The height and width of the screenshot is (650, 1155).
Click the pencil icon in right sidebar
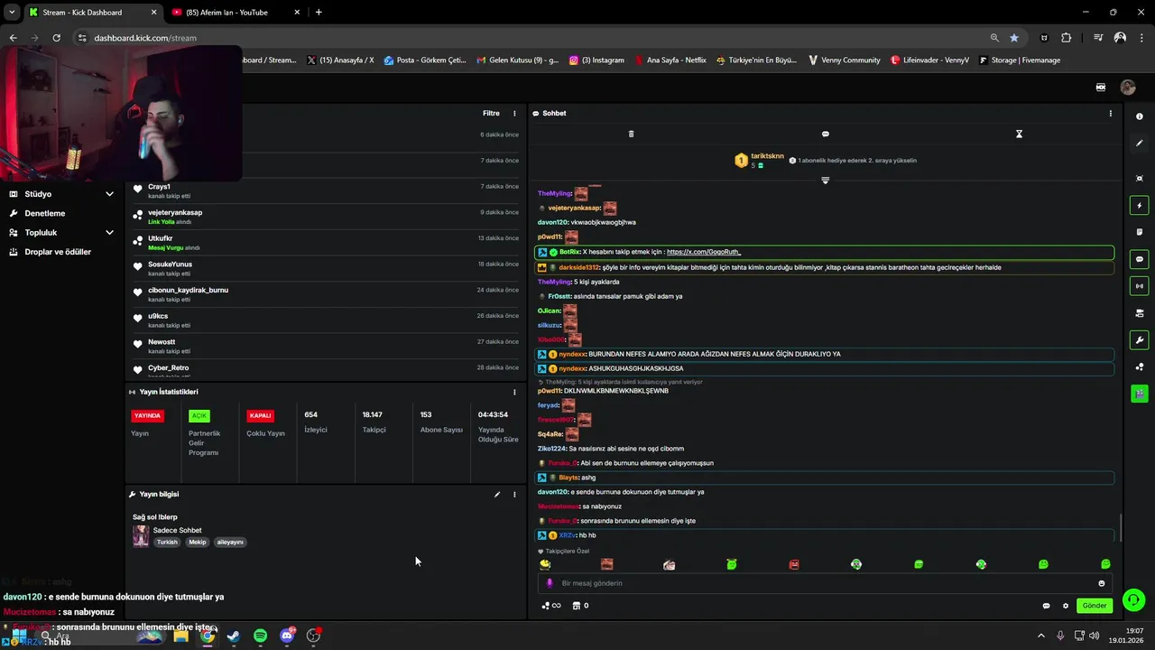[x=1140, y=144]
